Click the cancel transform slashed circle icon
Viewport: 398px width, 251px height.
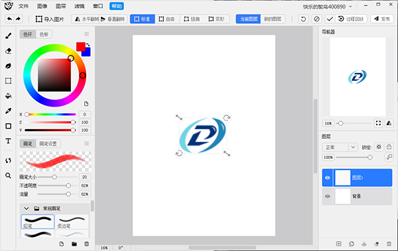pyautogui.click(x=316, y=19)
